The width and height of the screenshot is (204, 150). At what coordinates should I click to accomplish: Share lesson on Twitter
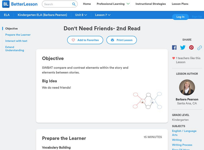pos(183,47)
